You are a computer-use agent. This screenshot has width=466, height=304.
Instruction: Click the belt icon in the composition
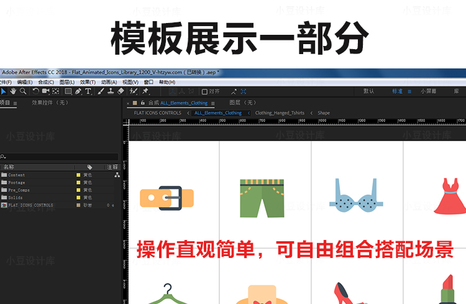(167, 198)
